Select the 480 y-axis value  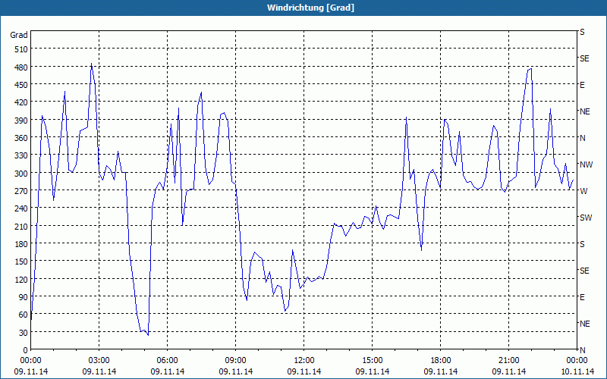tap(21, 67)
